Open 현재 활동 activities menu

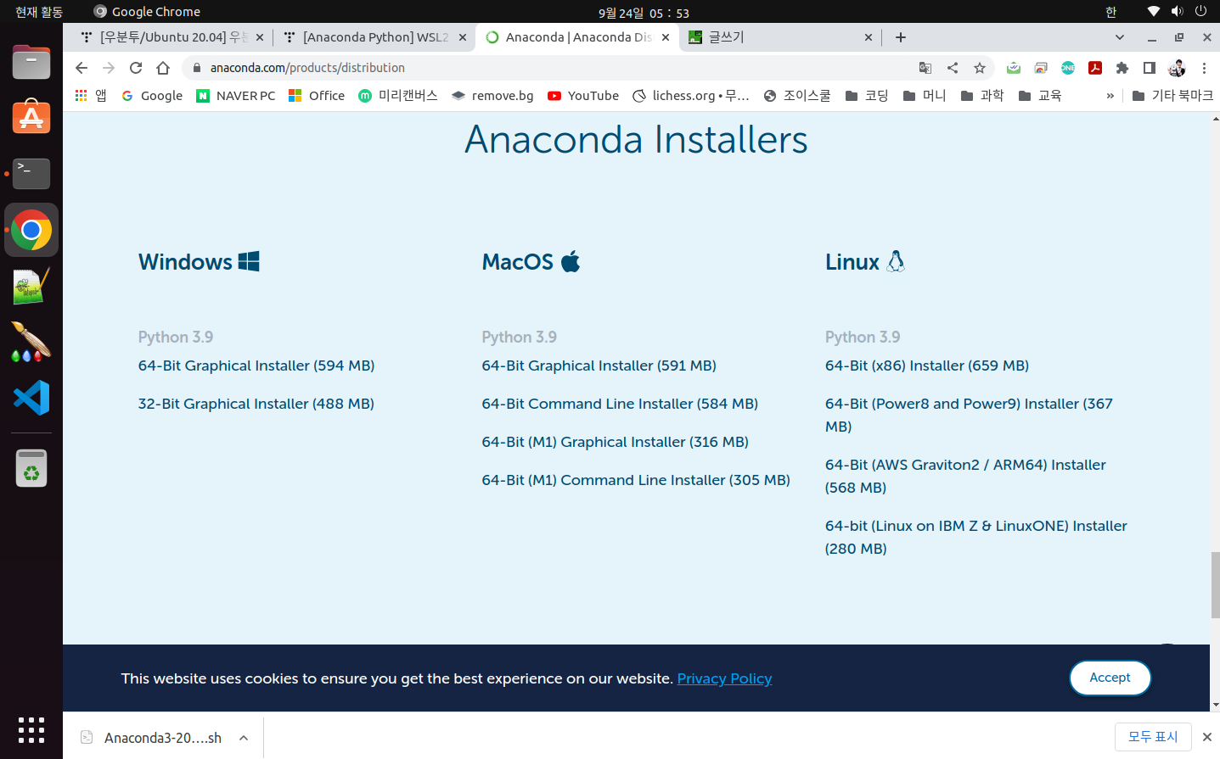click(x=39, y=11)
